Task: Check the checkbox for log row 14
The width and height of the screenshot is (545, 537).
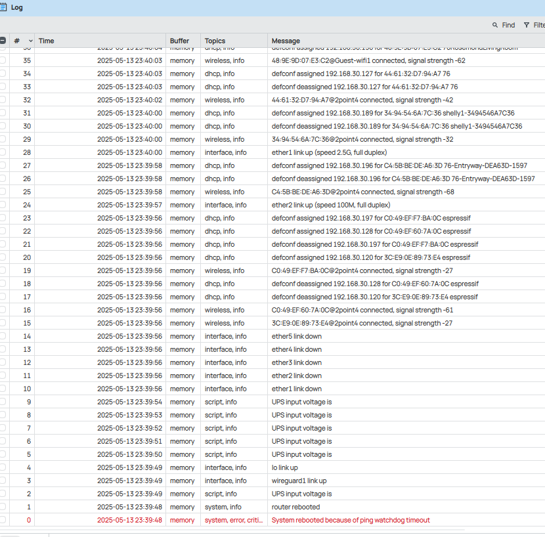Action: point(3,336)
